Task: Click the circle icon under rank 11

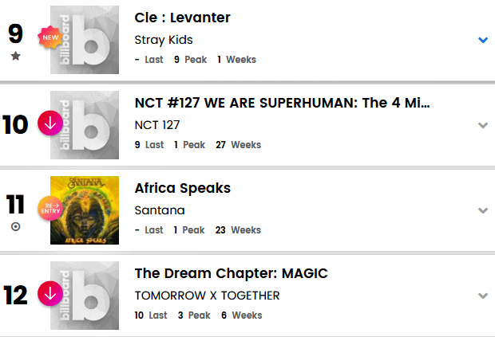Action: [16, 226]
